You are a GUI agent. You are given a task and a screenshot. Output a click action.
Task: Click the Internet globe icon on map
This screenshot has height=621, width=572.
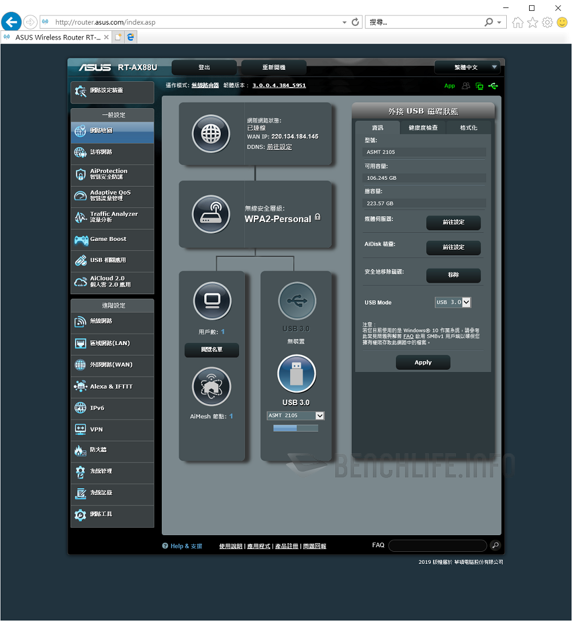tap(211, 134)
